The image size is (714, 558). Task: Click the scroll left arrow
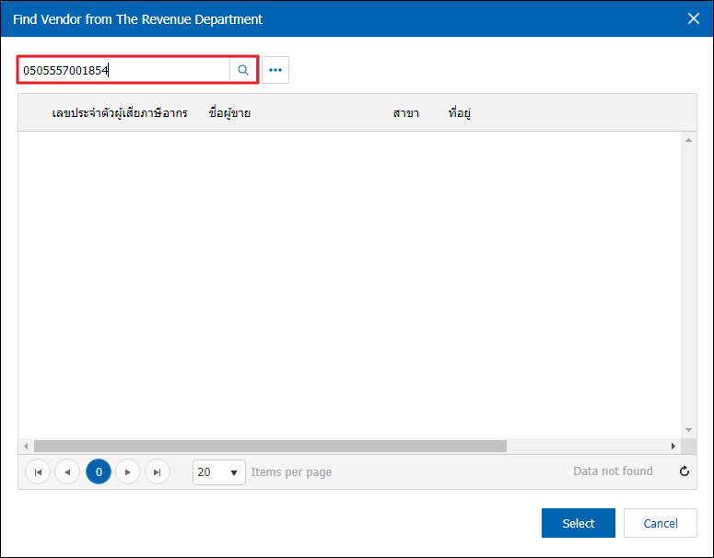[x=26, y=446]
